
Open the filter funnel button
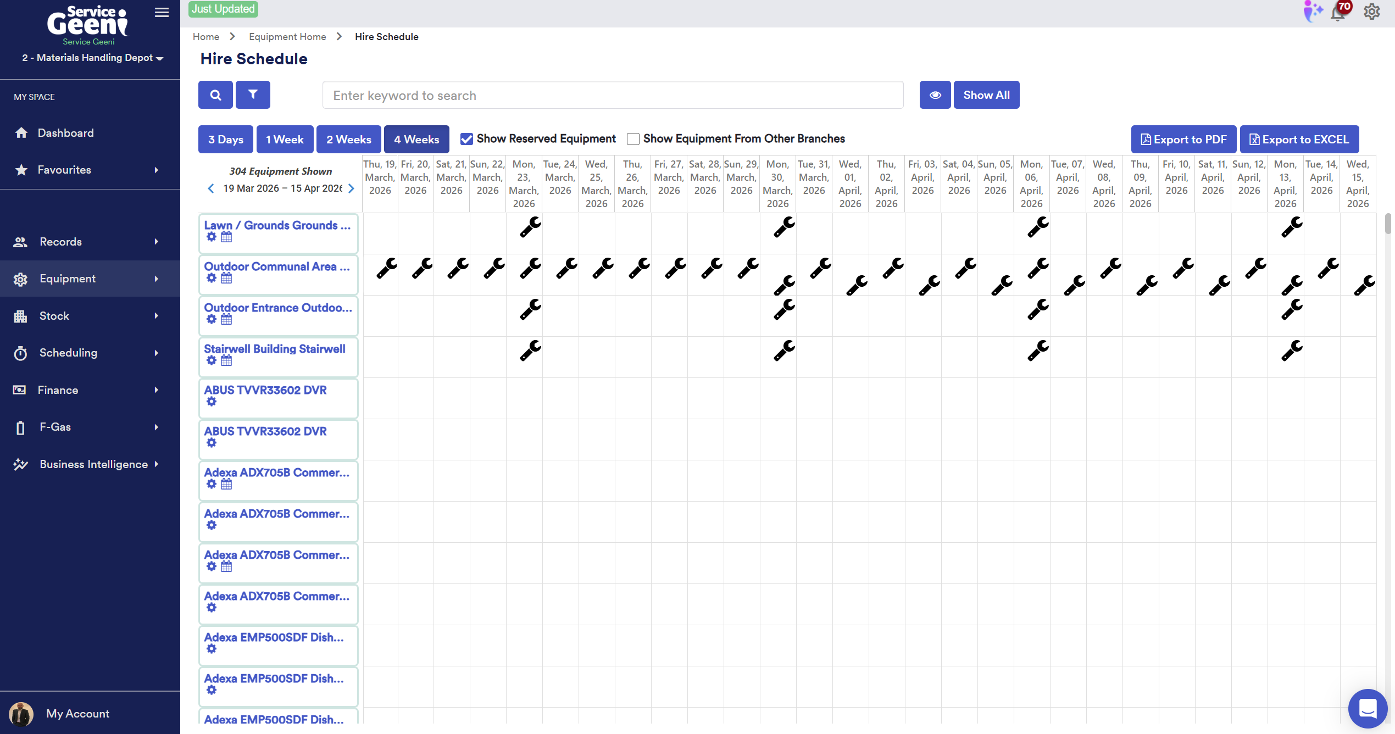point(253,95)
